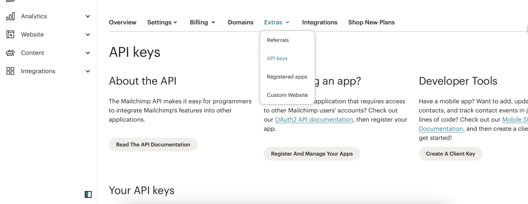528x204 pixels.
Task: Open the OAuth2 API documentation link
Action: pos(314,120)
